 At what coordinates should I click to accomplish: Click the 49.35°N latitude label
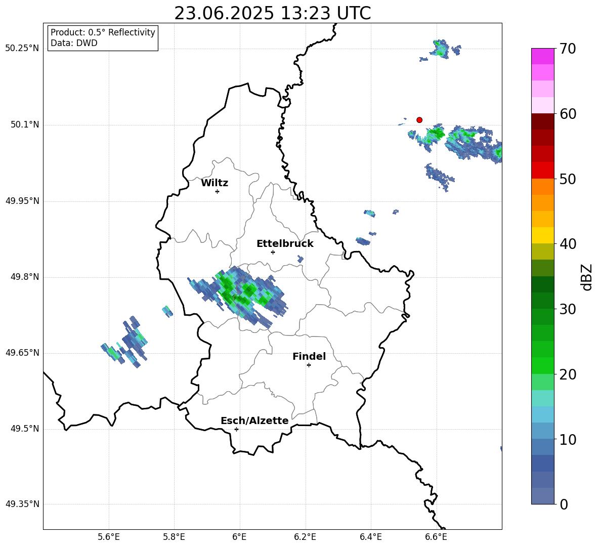[x=22, y=504]
